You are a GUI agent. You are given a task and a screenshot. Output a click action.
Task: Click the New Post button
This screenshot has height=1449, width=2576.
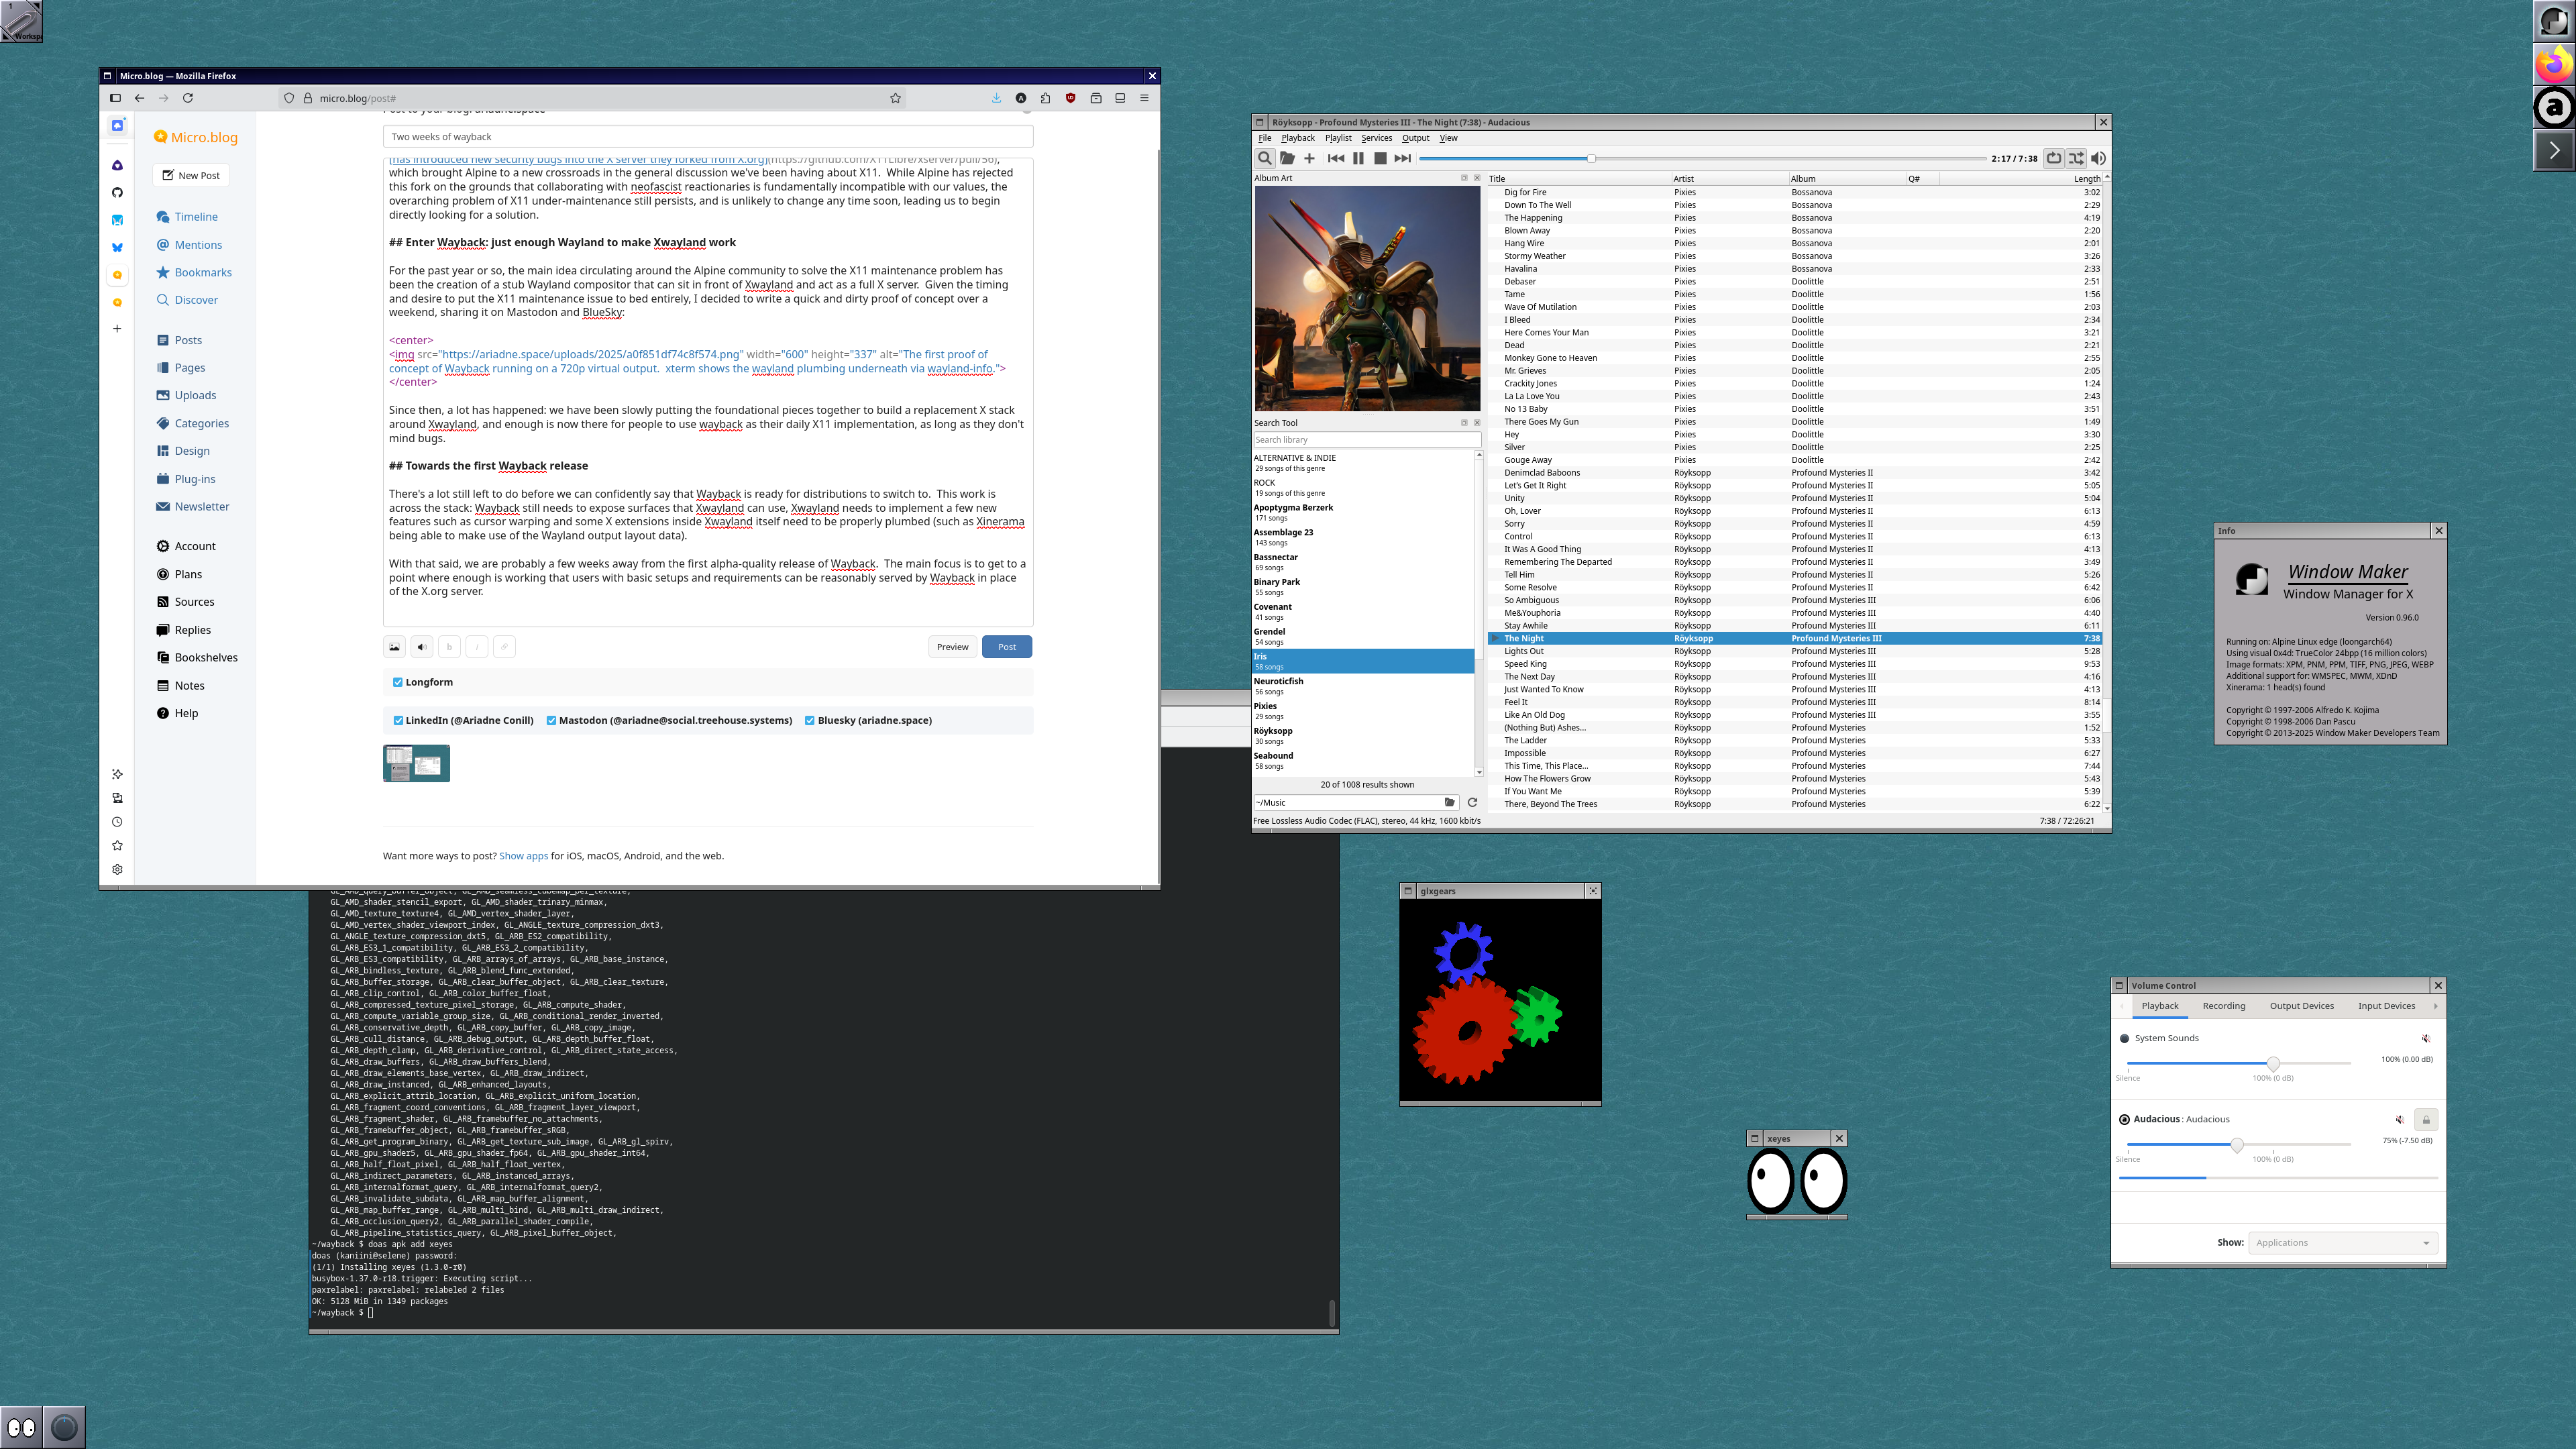pyautogui.click(x=191, y=175)
